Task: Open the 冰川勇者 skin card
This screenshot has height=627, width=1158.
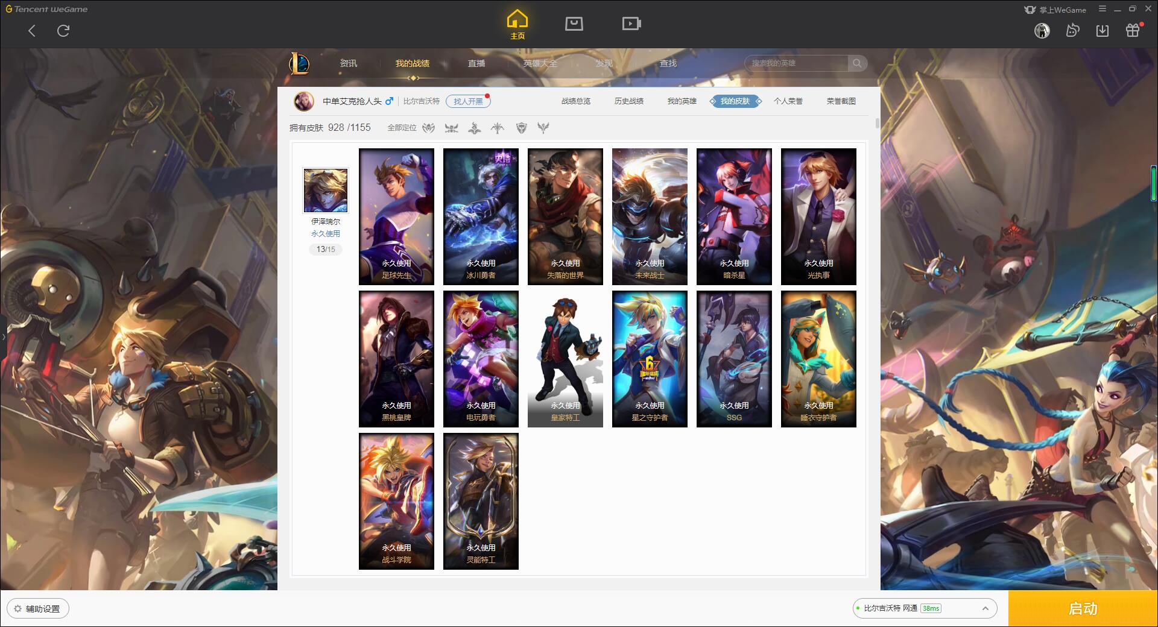Action: pyautogui.click(x=481, y=216)
